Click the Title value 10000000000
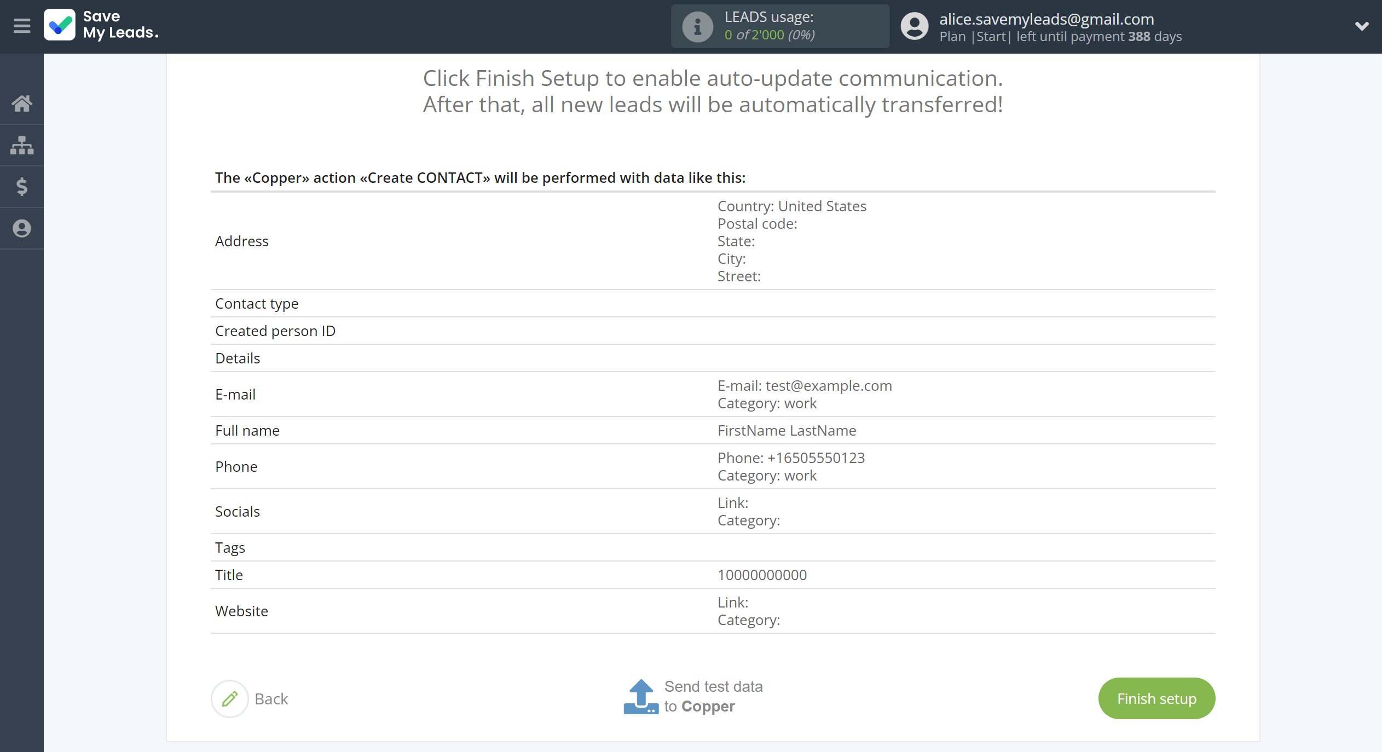Screen dimensions: 1382x752 tap(762, 575)
